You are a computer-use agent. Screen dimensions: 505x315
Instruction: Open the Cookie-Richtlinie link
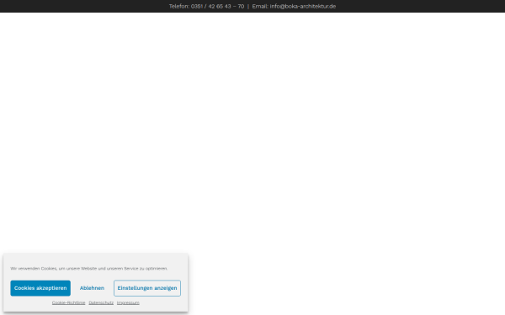point(69,302)
